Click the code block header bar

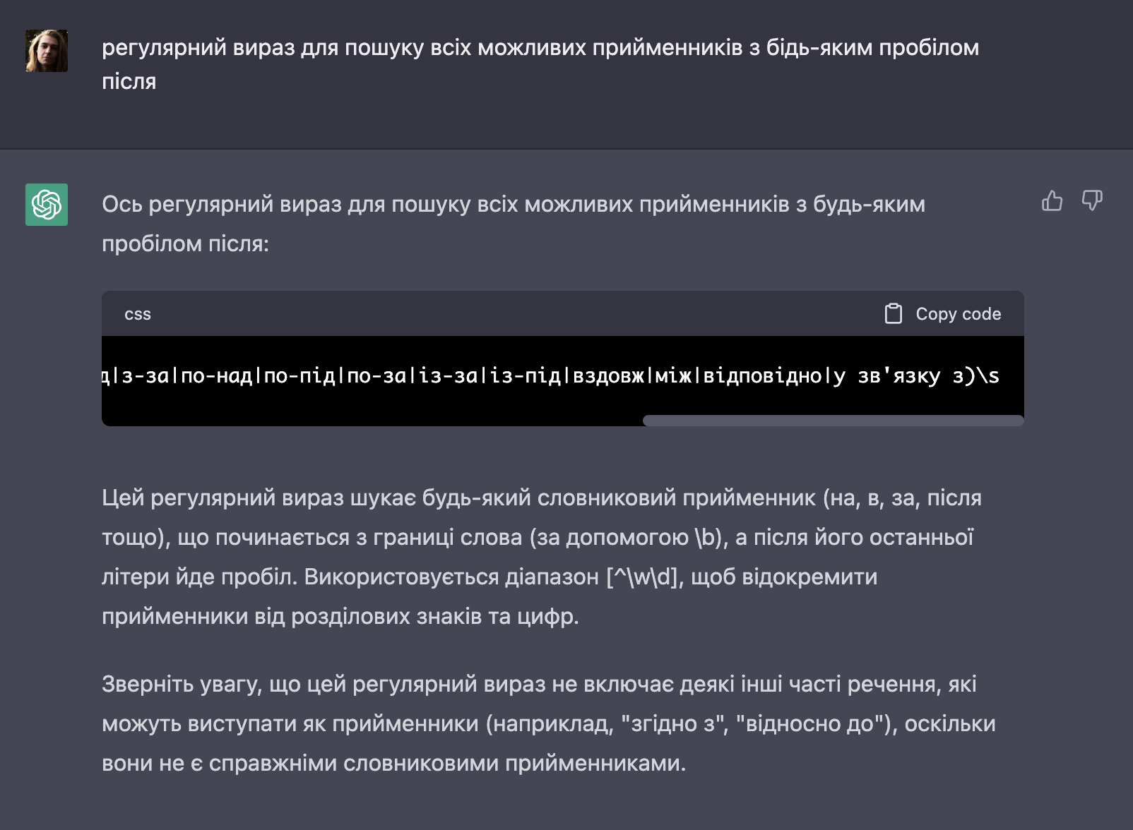(x=563, y=313)
